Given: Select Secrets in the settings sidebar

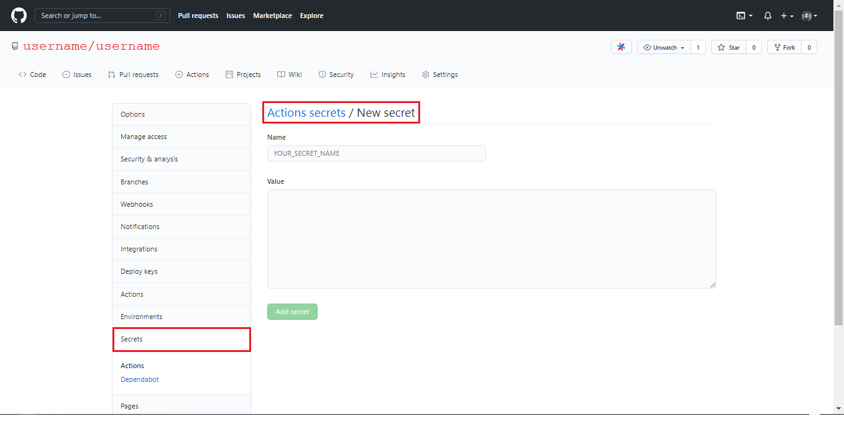Looking at the screenshot, I should click(132, 339).
